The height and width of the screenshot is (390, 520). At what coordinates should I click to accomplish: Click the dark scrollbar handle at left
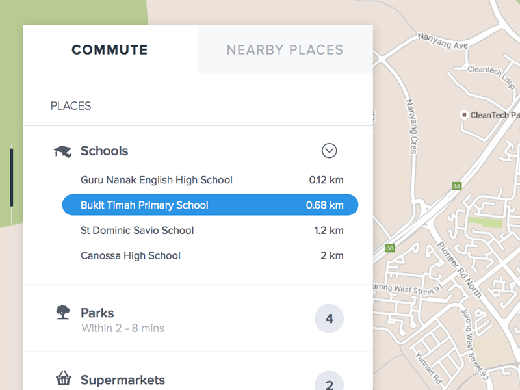tap(11, 177)
